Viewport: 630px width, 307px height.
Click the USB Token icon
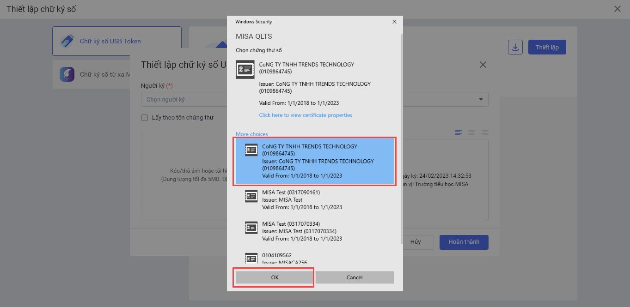[67, 41]
